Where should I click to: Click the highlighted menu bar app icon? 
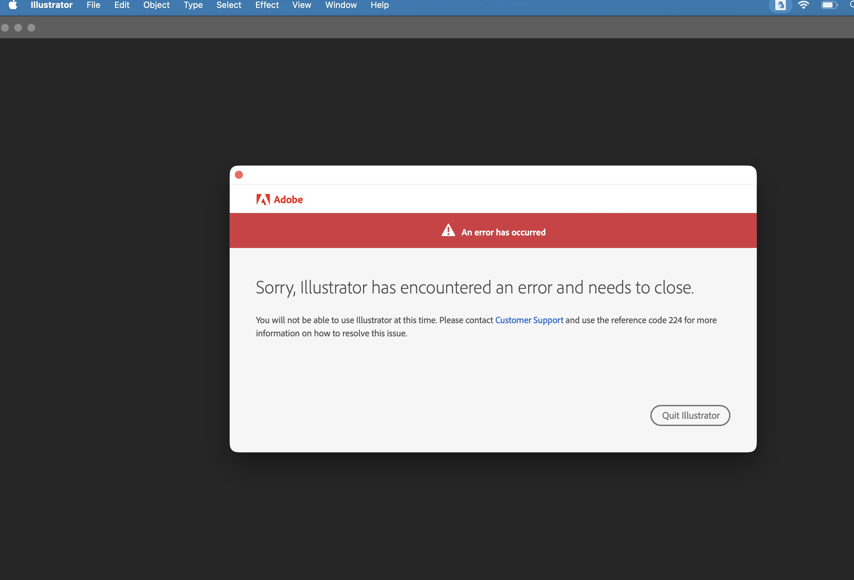[780, 6]
